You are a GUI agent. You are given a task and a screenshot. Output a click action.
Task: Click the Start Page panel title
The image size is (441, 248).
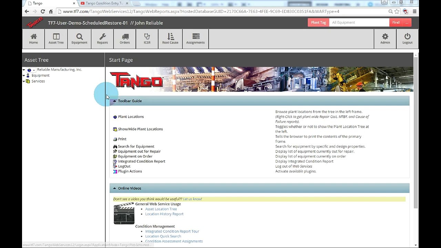[x=121, y=60]
